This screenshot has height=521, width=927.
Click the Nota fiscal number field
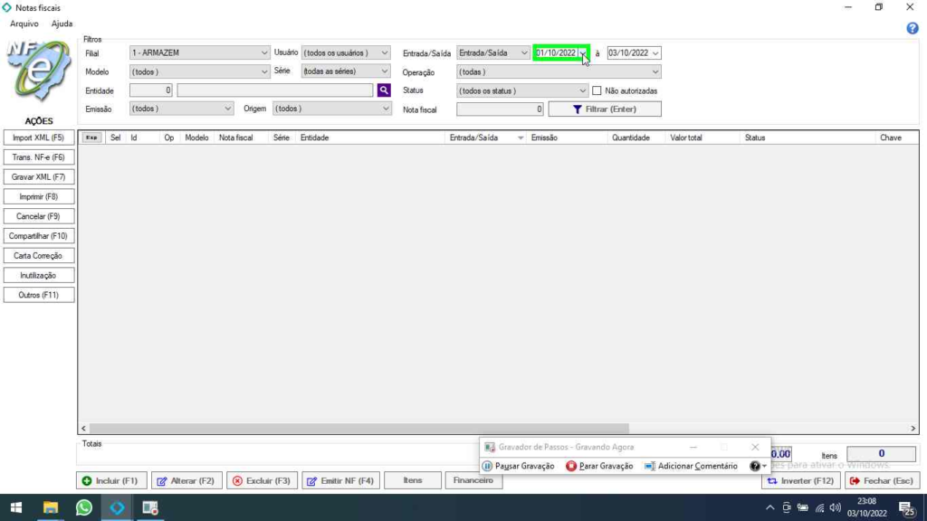pyautogui.click(x=500, y=109)
